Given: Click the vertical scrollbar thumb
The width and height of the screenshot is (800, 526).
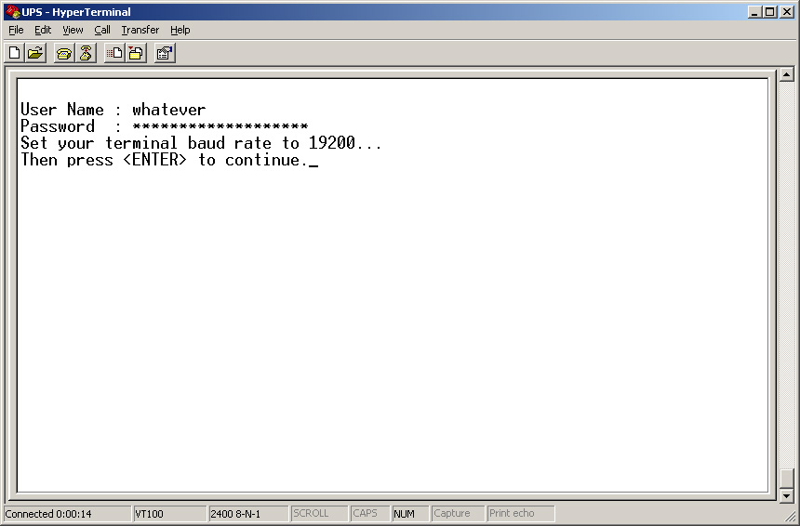Looking at the screenshot, I should [787, 479].
